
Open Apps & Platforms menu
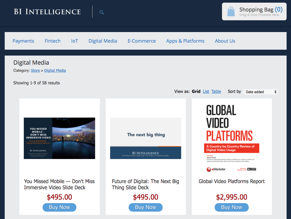click(185, 41)
